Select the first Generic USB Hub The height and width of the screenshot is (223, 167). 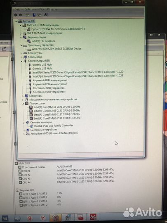42,65
